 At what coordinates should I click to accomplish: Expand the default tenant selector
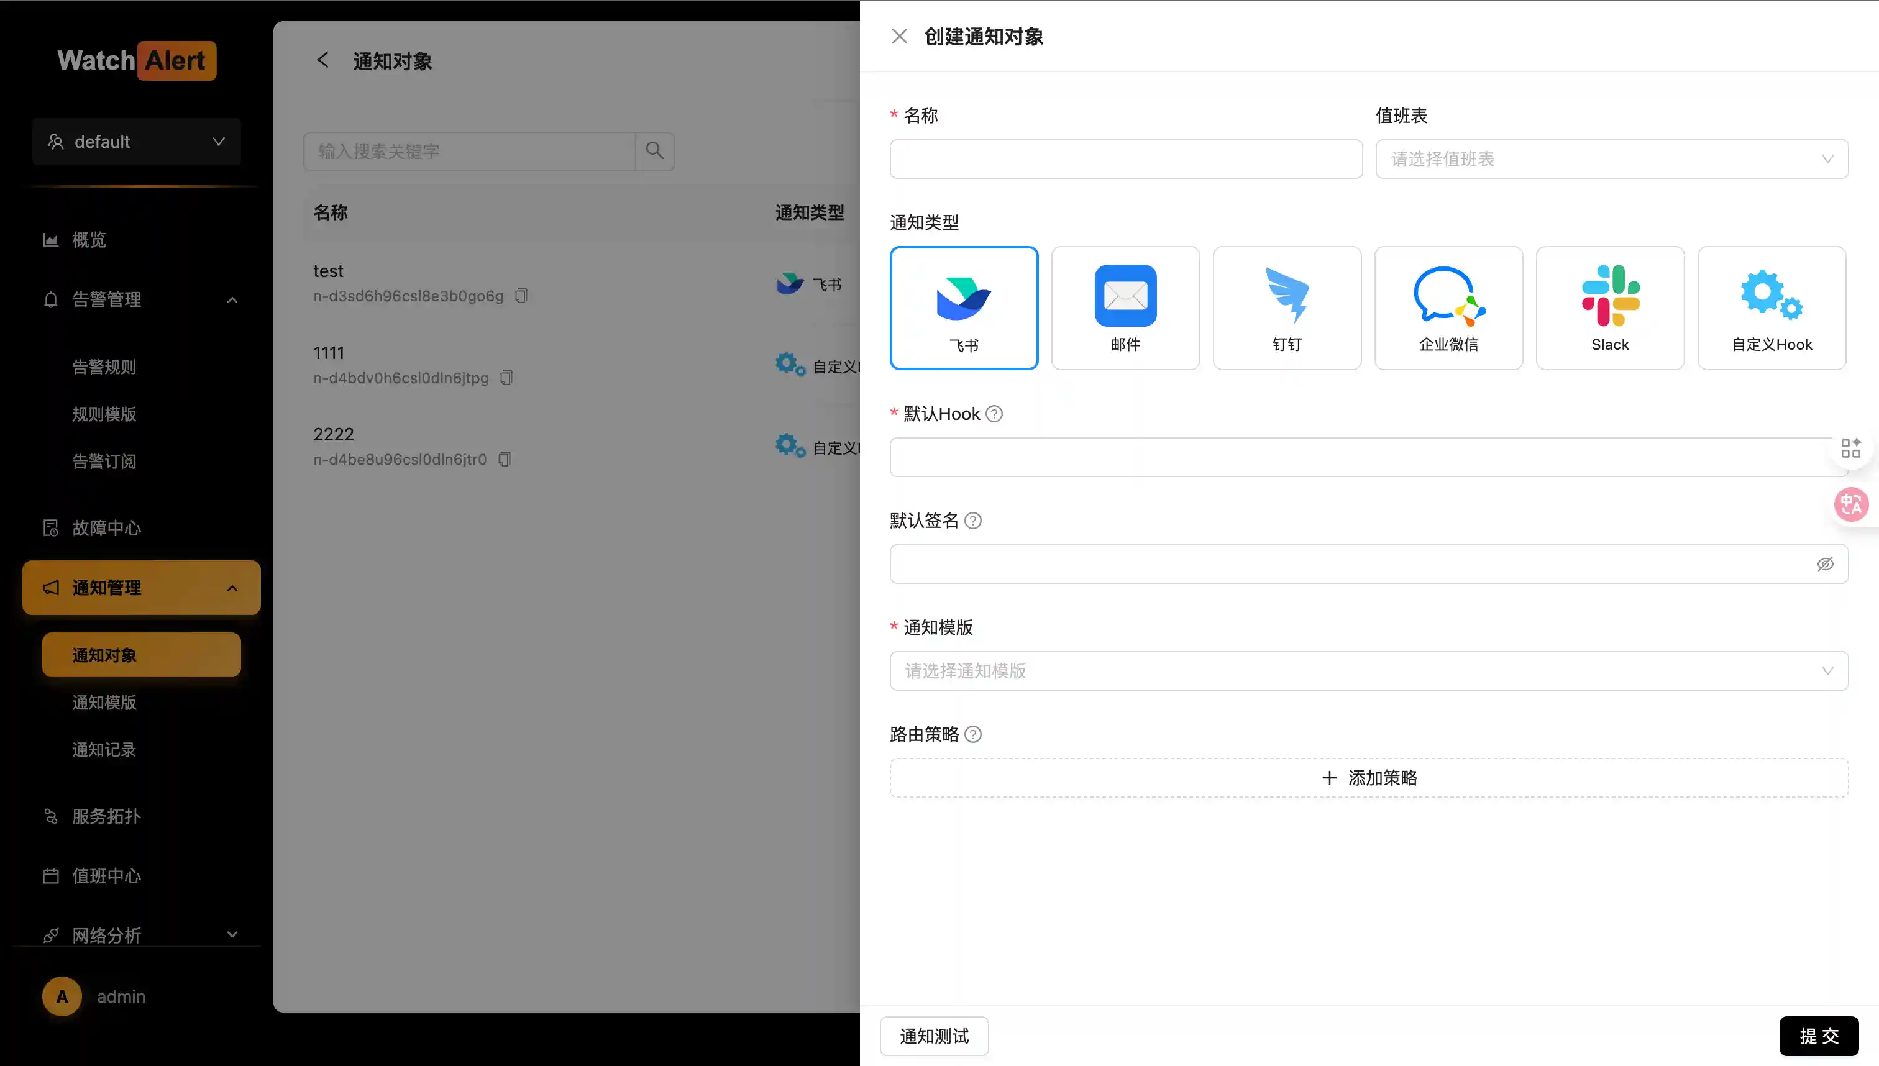coord(136,141)
